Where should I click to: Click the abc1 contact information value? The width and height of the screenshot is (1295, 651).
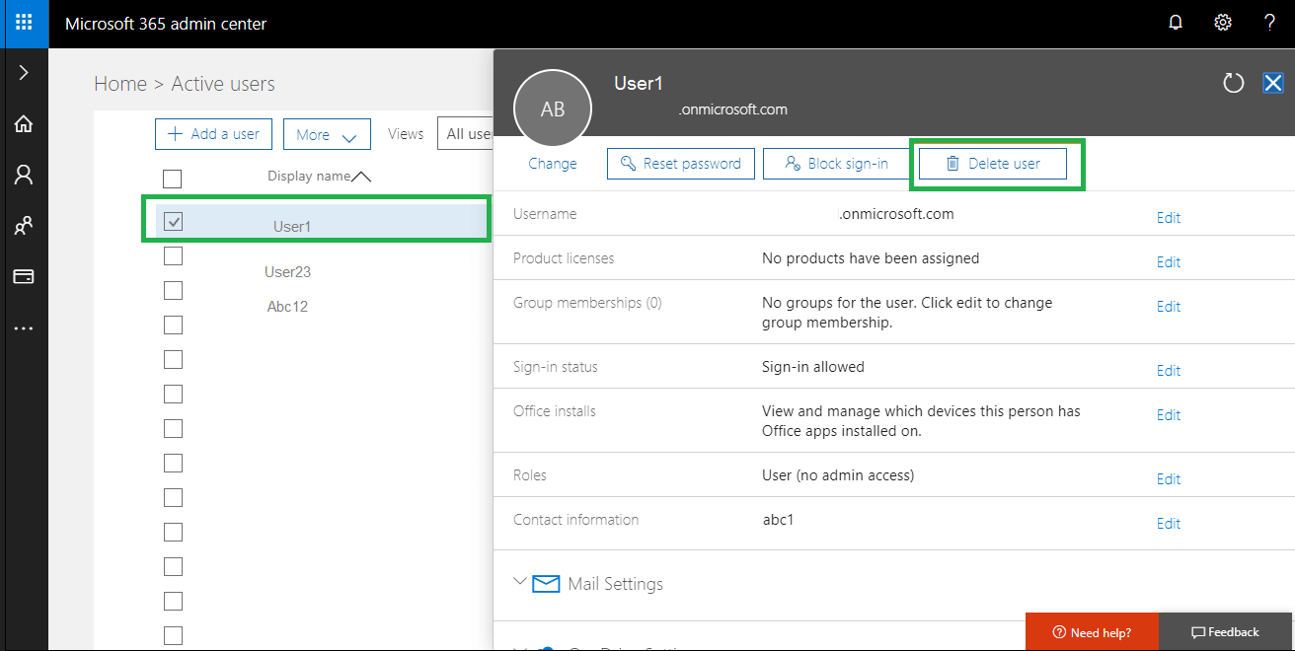coord(778,520)
